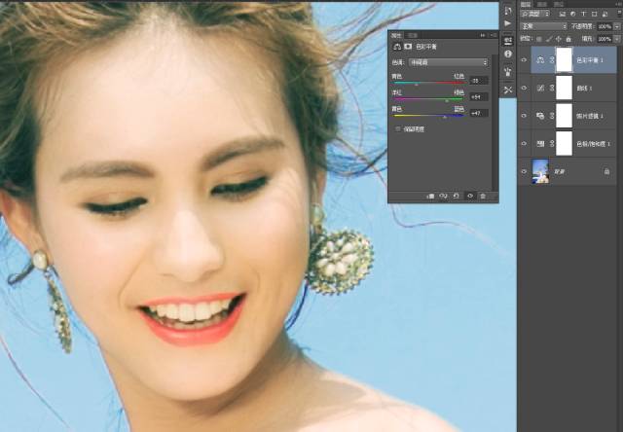The image size is (623, 432).
Task: Click the link icon on Color Balance 1 layer
Action: (x=552, y=60)
